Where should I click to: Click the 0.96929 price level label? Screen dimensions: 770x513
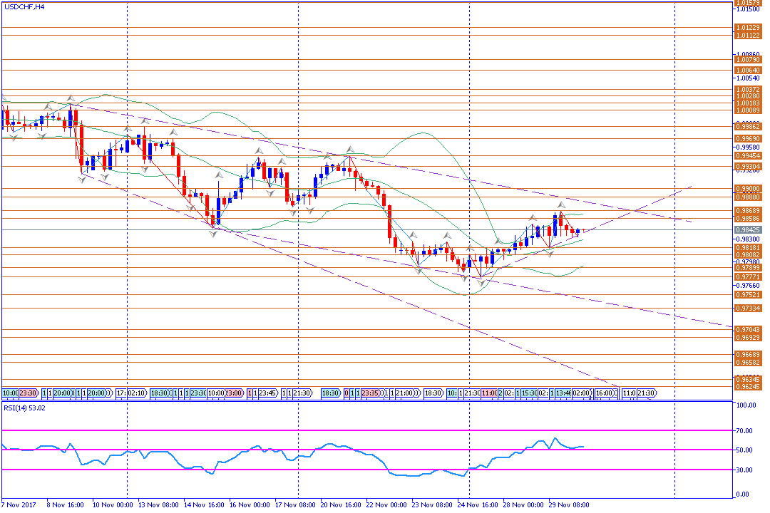point(748,338)
